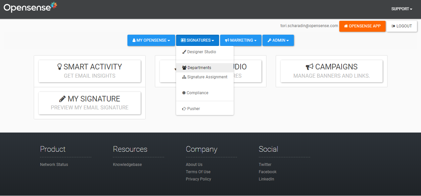Collapse the Signatures dropdown menu
The height and width of the screenshot is (196, 421).
tap(198, 40)
